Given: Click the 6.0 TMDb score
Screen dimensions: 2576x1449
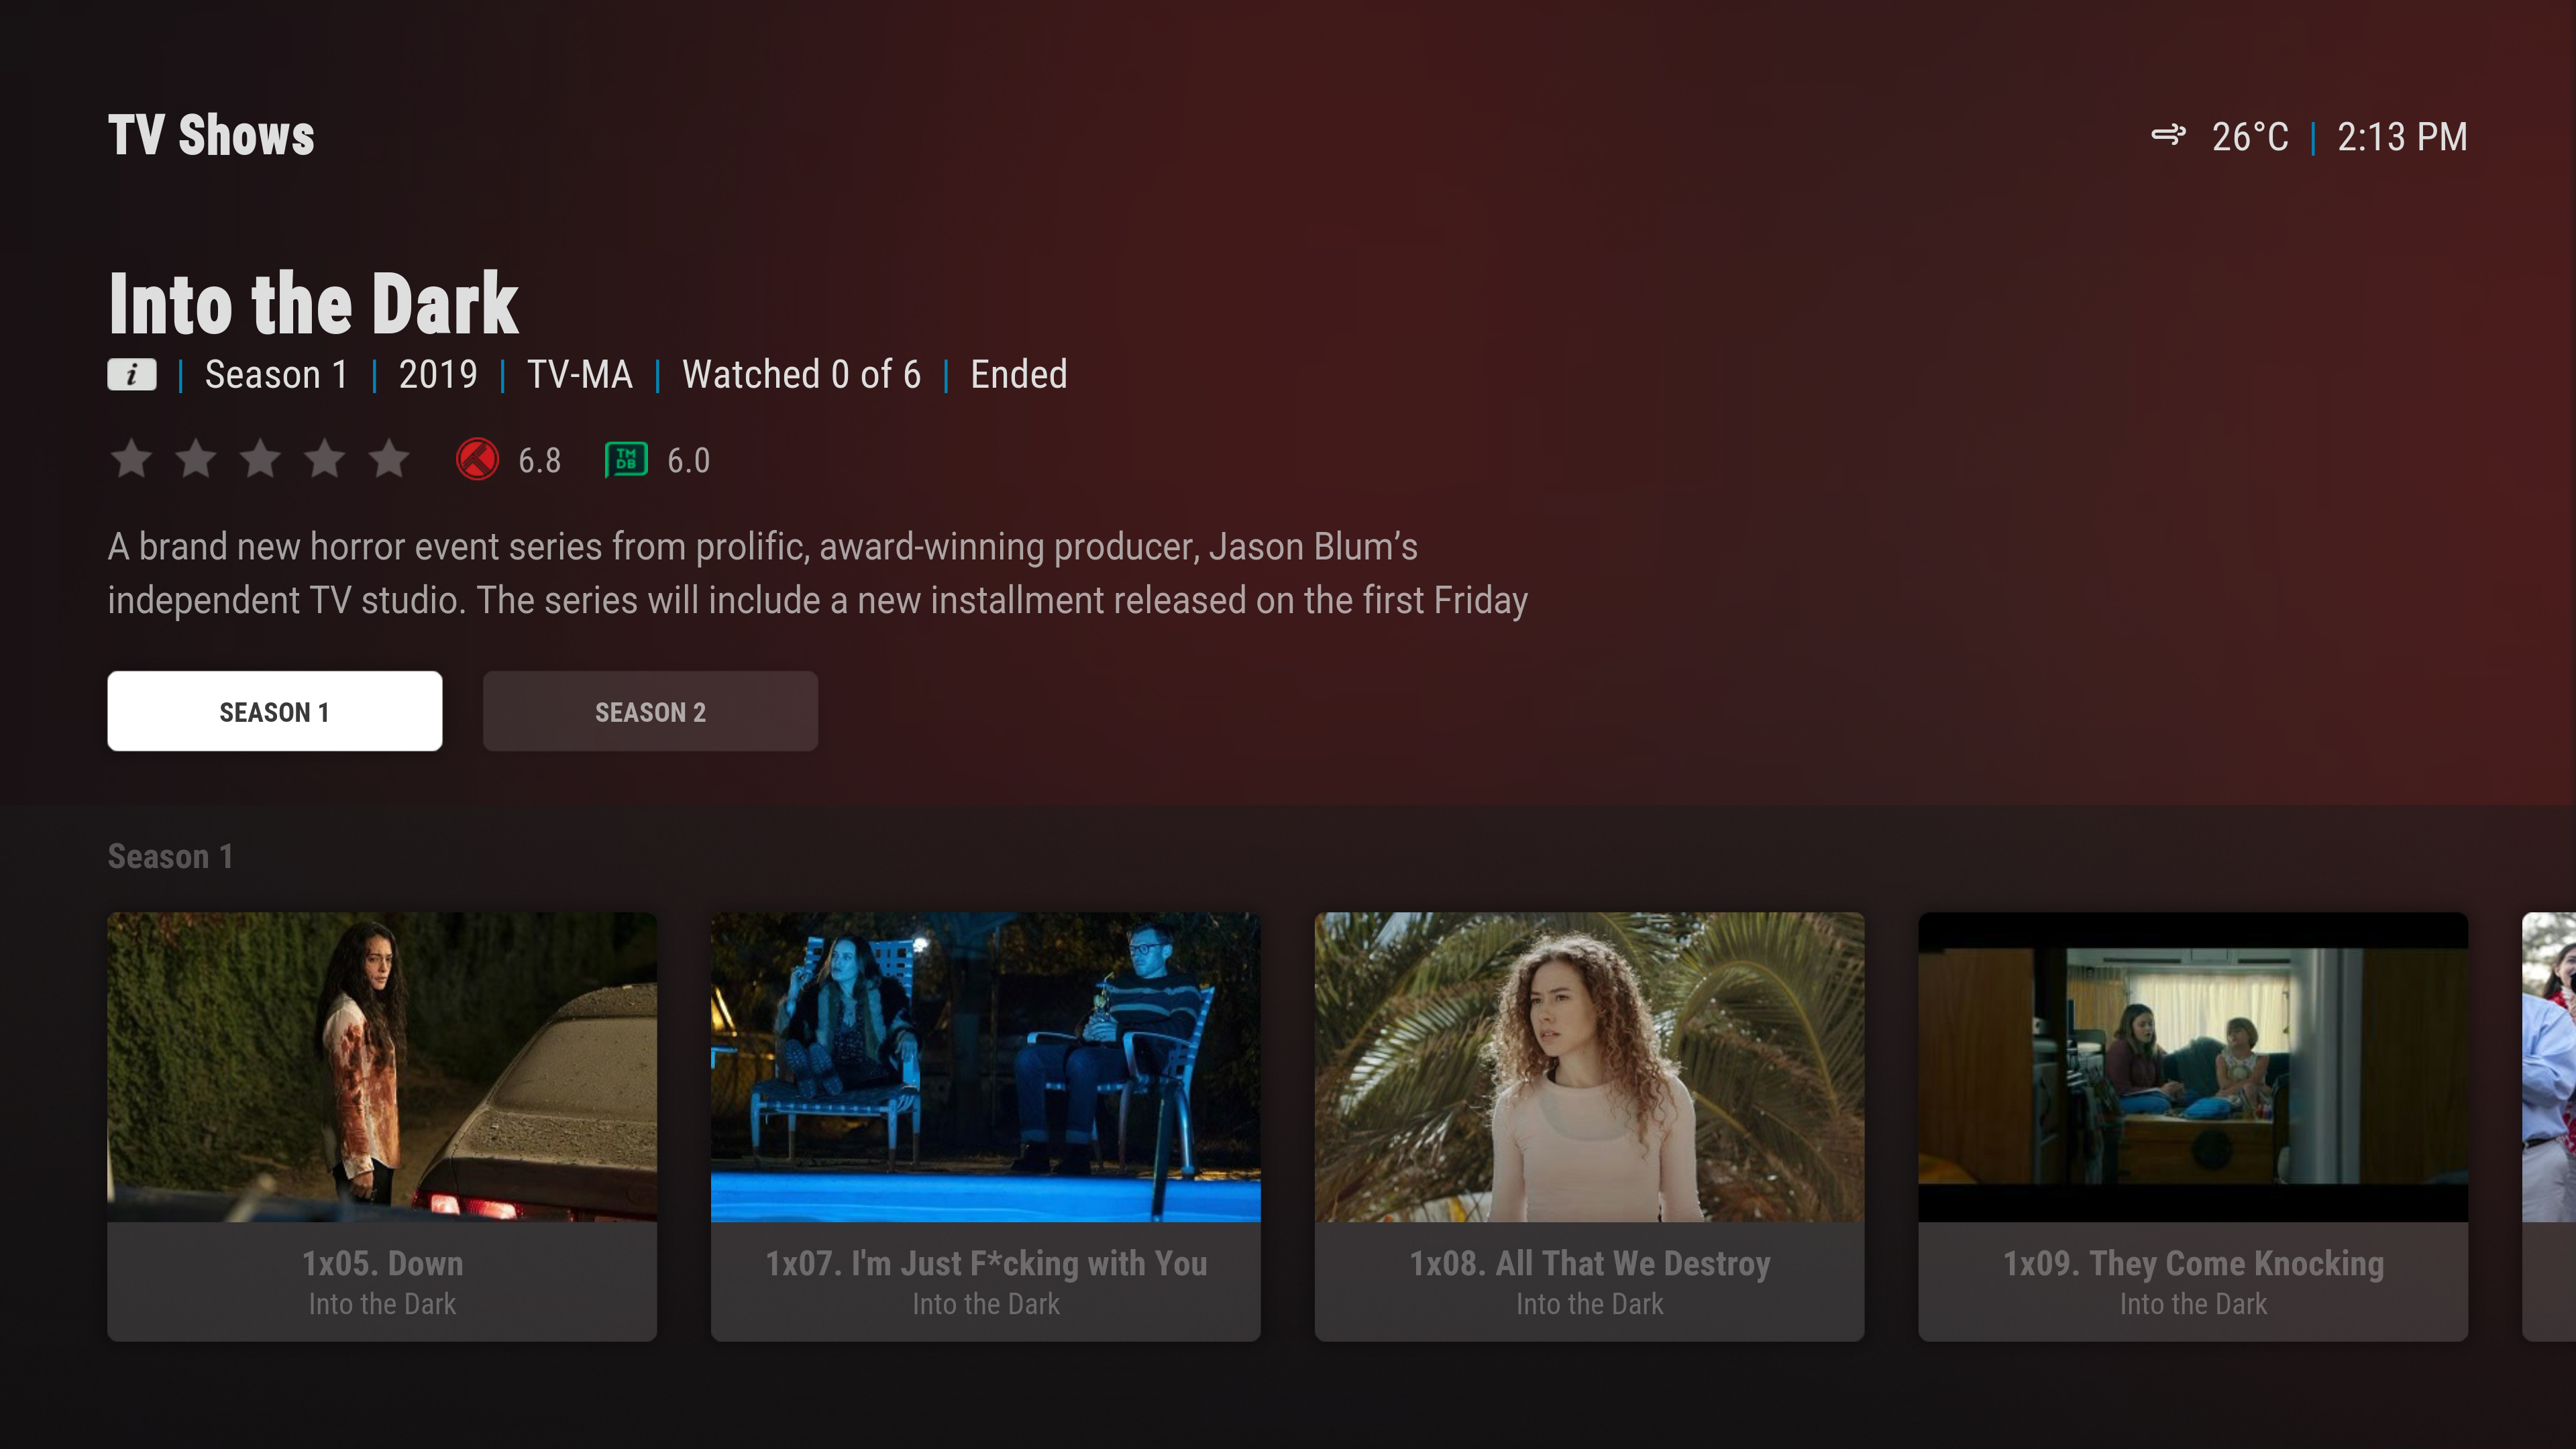Looking at the screenshot, I should 689,461.
